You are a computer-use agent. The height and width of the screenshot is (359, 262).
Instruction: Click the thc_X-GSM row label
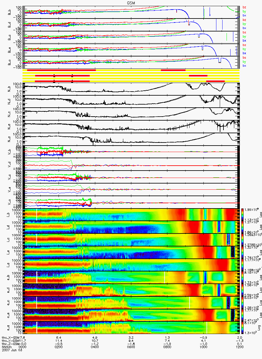pyautogui.click(x=10, y=338)
